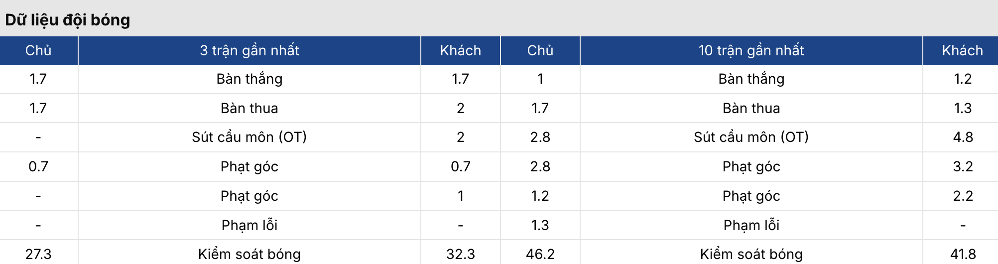Image resolution: width=998 pixels, height=264 pixels.
Task: Click "Kiểm soát bóng" label in 3-match table
Action: click(249, 254)
